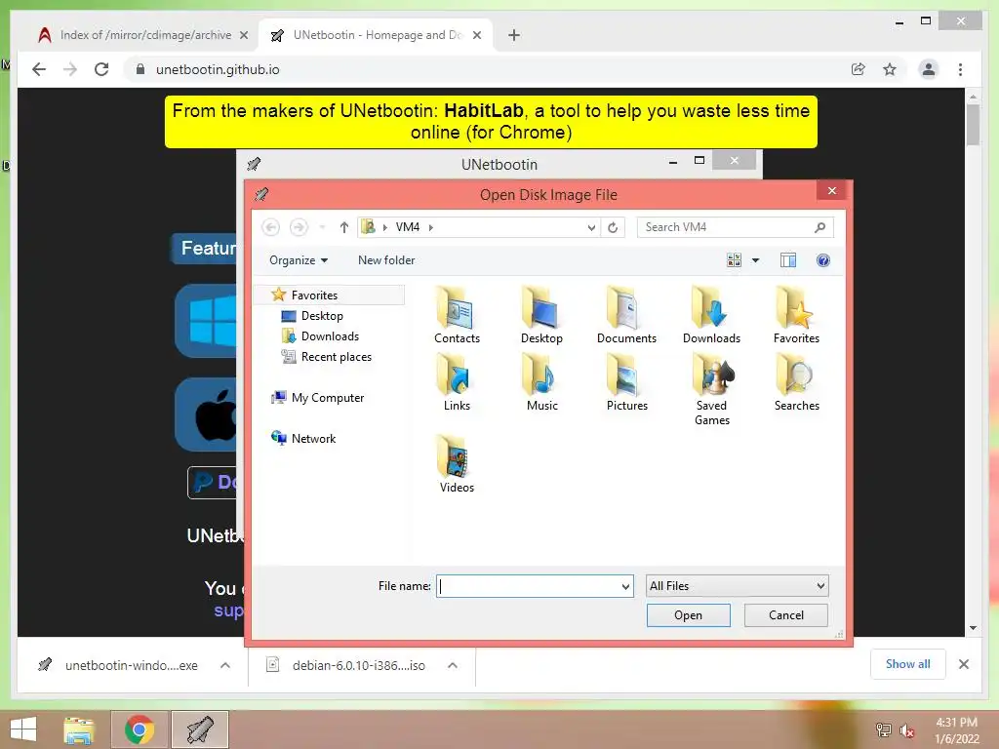
Task: Go up one folder level in dialog
Action: [x=344, y=227]
